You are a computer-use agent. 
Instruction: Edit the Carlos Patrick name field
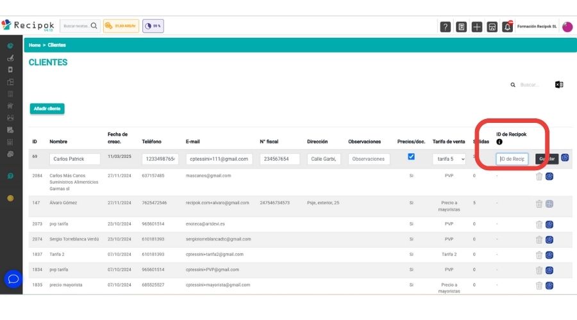(75, 159)
